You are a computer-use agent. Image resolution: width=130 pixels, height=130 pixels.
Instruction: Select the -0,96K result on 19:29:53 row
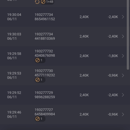pos(113,75)
